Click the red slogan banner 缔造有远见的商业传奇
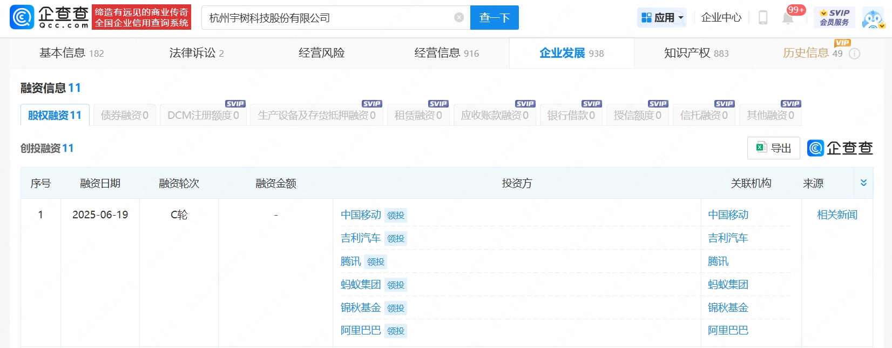The width and height of the screenshot is (892, 348). point(141,17)
